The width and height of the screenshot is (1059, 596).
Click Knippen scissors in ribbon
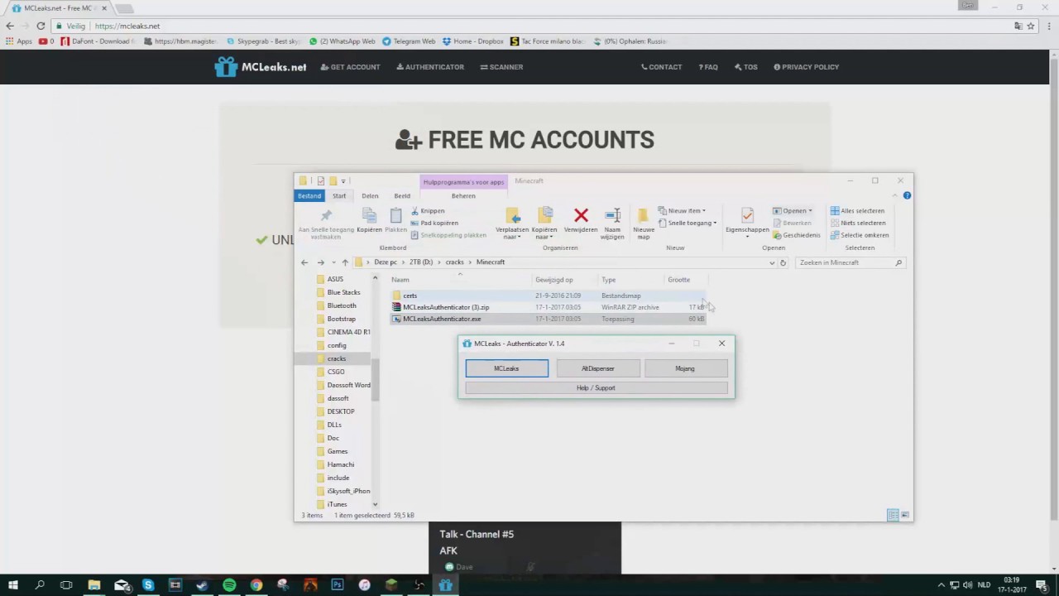coord(427,211)
